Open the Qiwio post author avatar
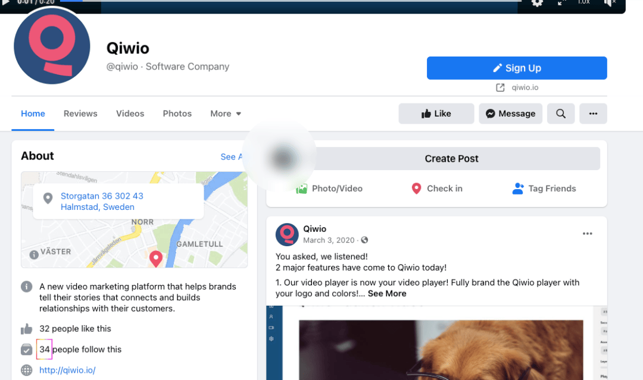Viewport: 643px width, 380px height. [287, 235]
